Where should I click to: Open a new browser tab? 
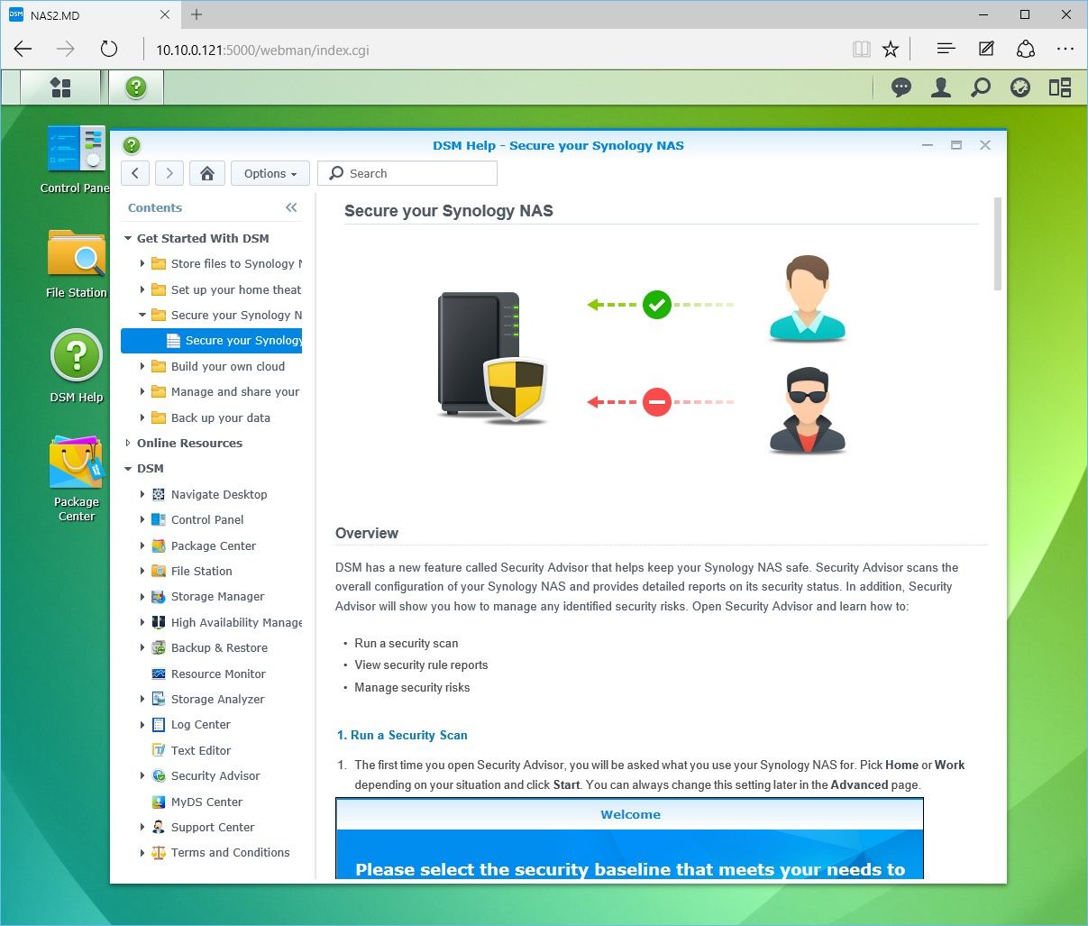pyautogui.click(x=197, y=14)
